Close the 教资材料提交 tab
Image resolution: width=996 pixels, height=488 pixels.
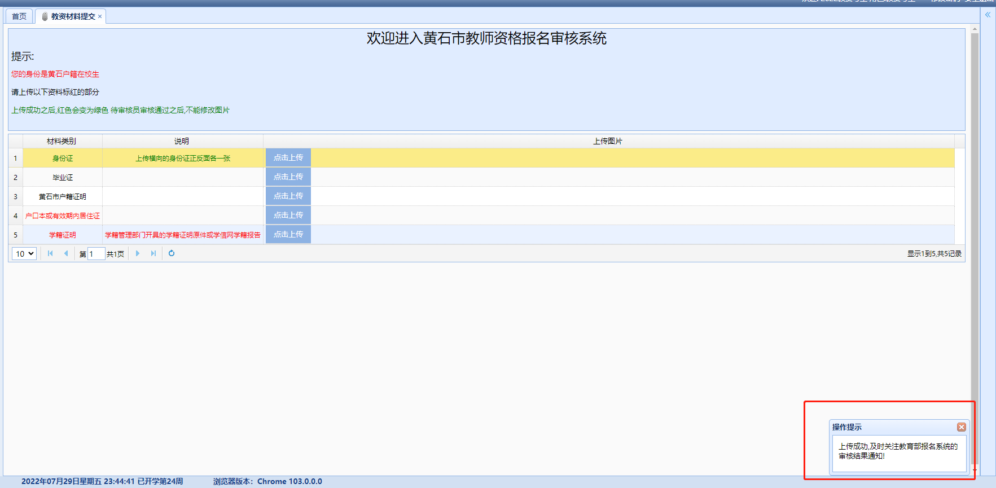pyautogui.click(x=100, y=16)
